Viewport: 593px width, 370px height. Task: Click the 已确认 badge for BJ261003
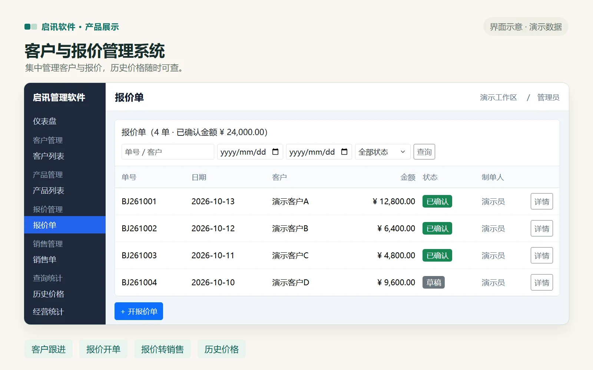(437, 255)
